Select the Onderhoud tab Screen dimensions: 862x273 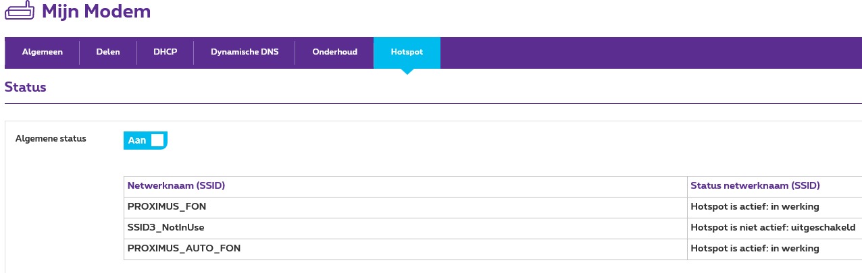coord(334,52)
